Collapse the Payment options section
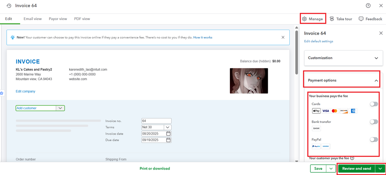The image size is (386, 175). point(343,80)
